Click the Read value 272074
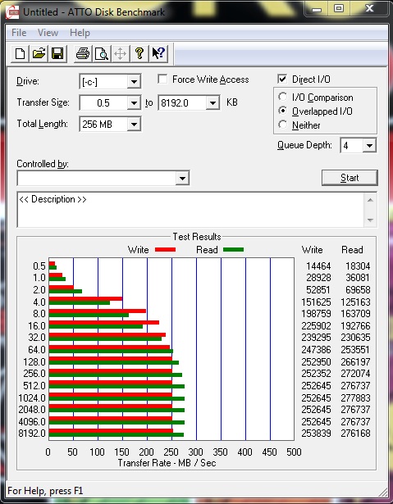Viewport: 393px width, 504px height. [x=355, y=374]
